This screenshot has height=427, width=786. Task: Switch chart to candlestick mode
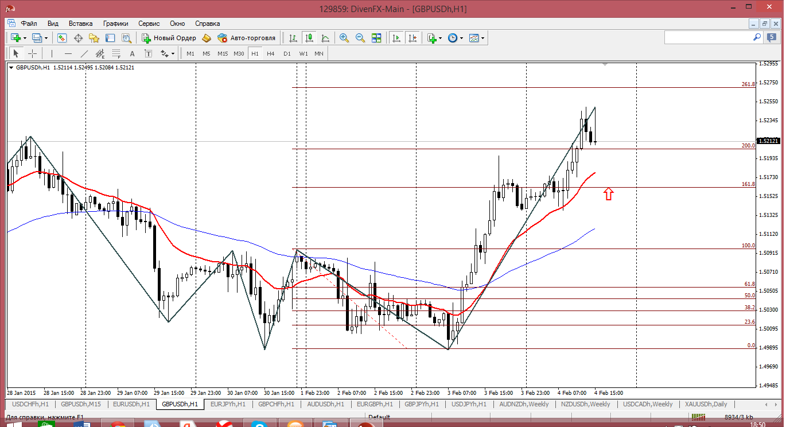(x=309, y=38)
